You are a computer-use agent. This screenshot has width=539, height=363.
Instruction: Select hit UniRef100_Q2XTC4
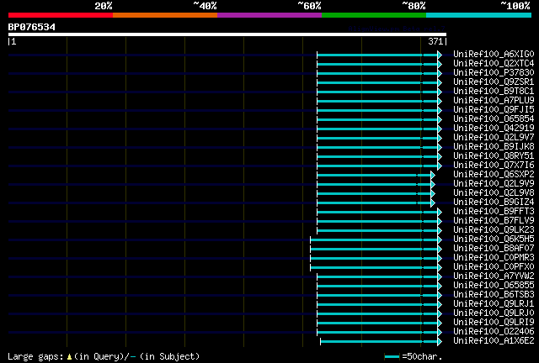[x=494, y=64]
